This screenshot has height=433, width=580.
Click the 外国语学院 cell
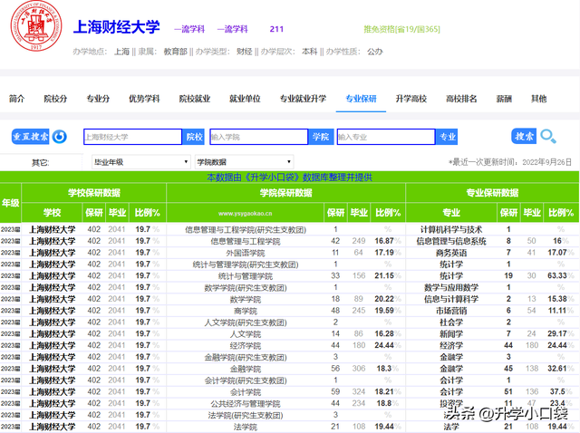click(246, 254)
